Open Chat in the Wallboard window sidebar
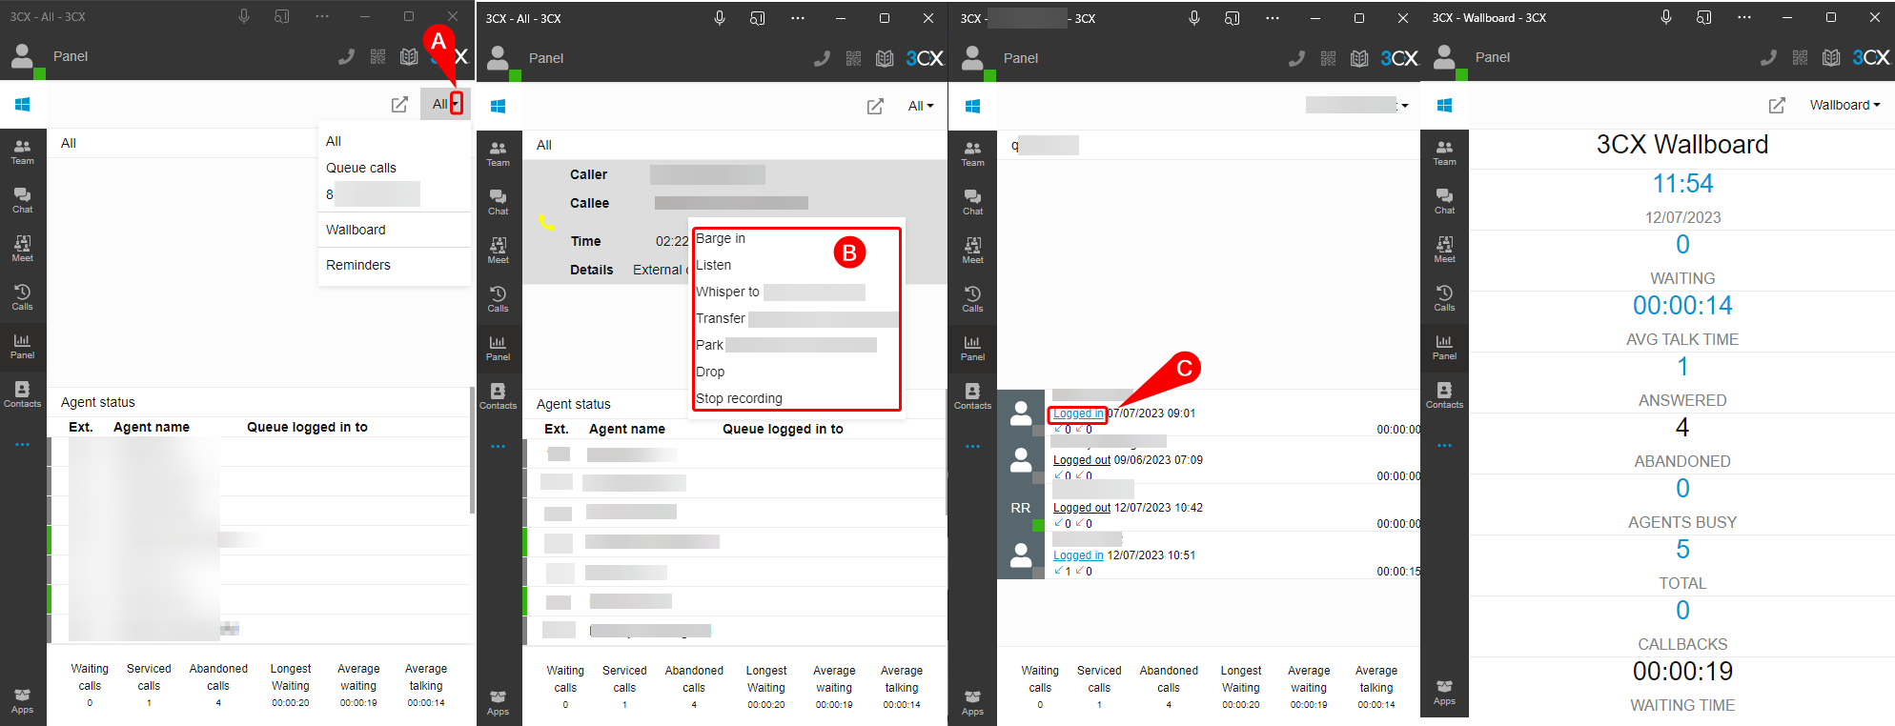The image size is (1895, 726). (1444, 201)
